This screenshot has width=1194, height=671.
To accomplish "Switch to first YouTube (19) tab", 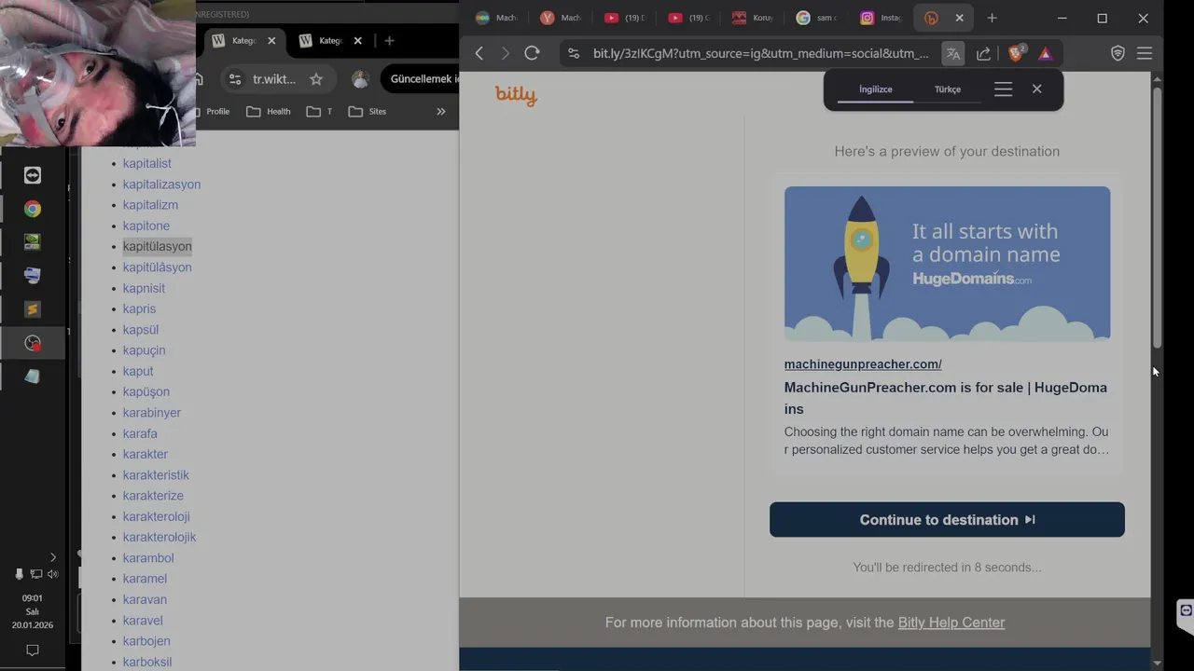I will pyautogui.click(x=623, y=18).
